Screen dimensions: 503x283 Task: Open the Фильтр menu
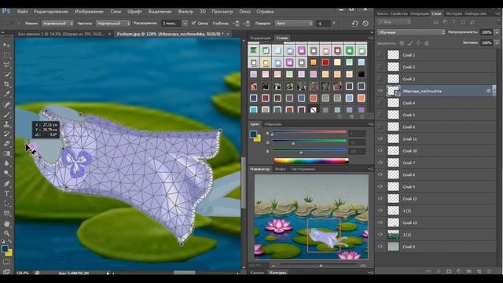185,11
